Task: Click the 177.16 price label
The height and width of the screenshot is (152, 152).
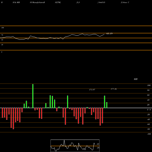Action: click(x=114, y=89)
